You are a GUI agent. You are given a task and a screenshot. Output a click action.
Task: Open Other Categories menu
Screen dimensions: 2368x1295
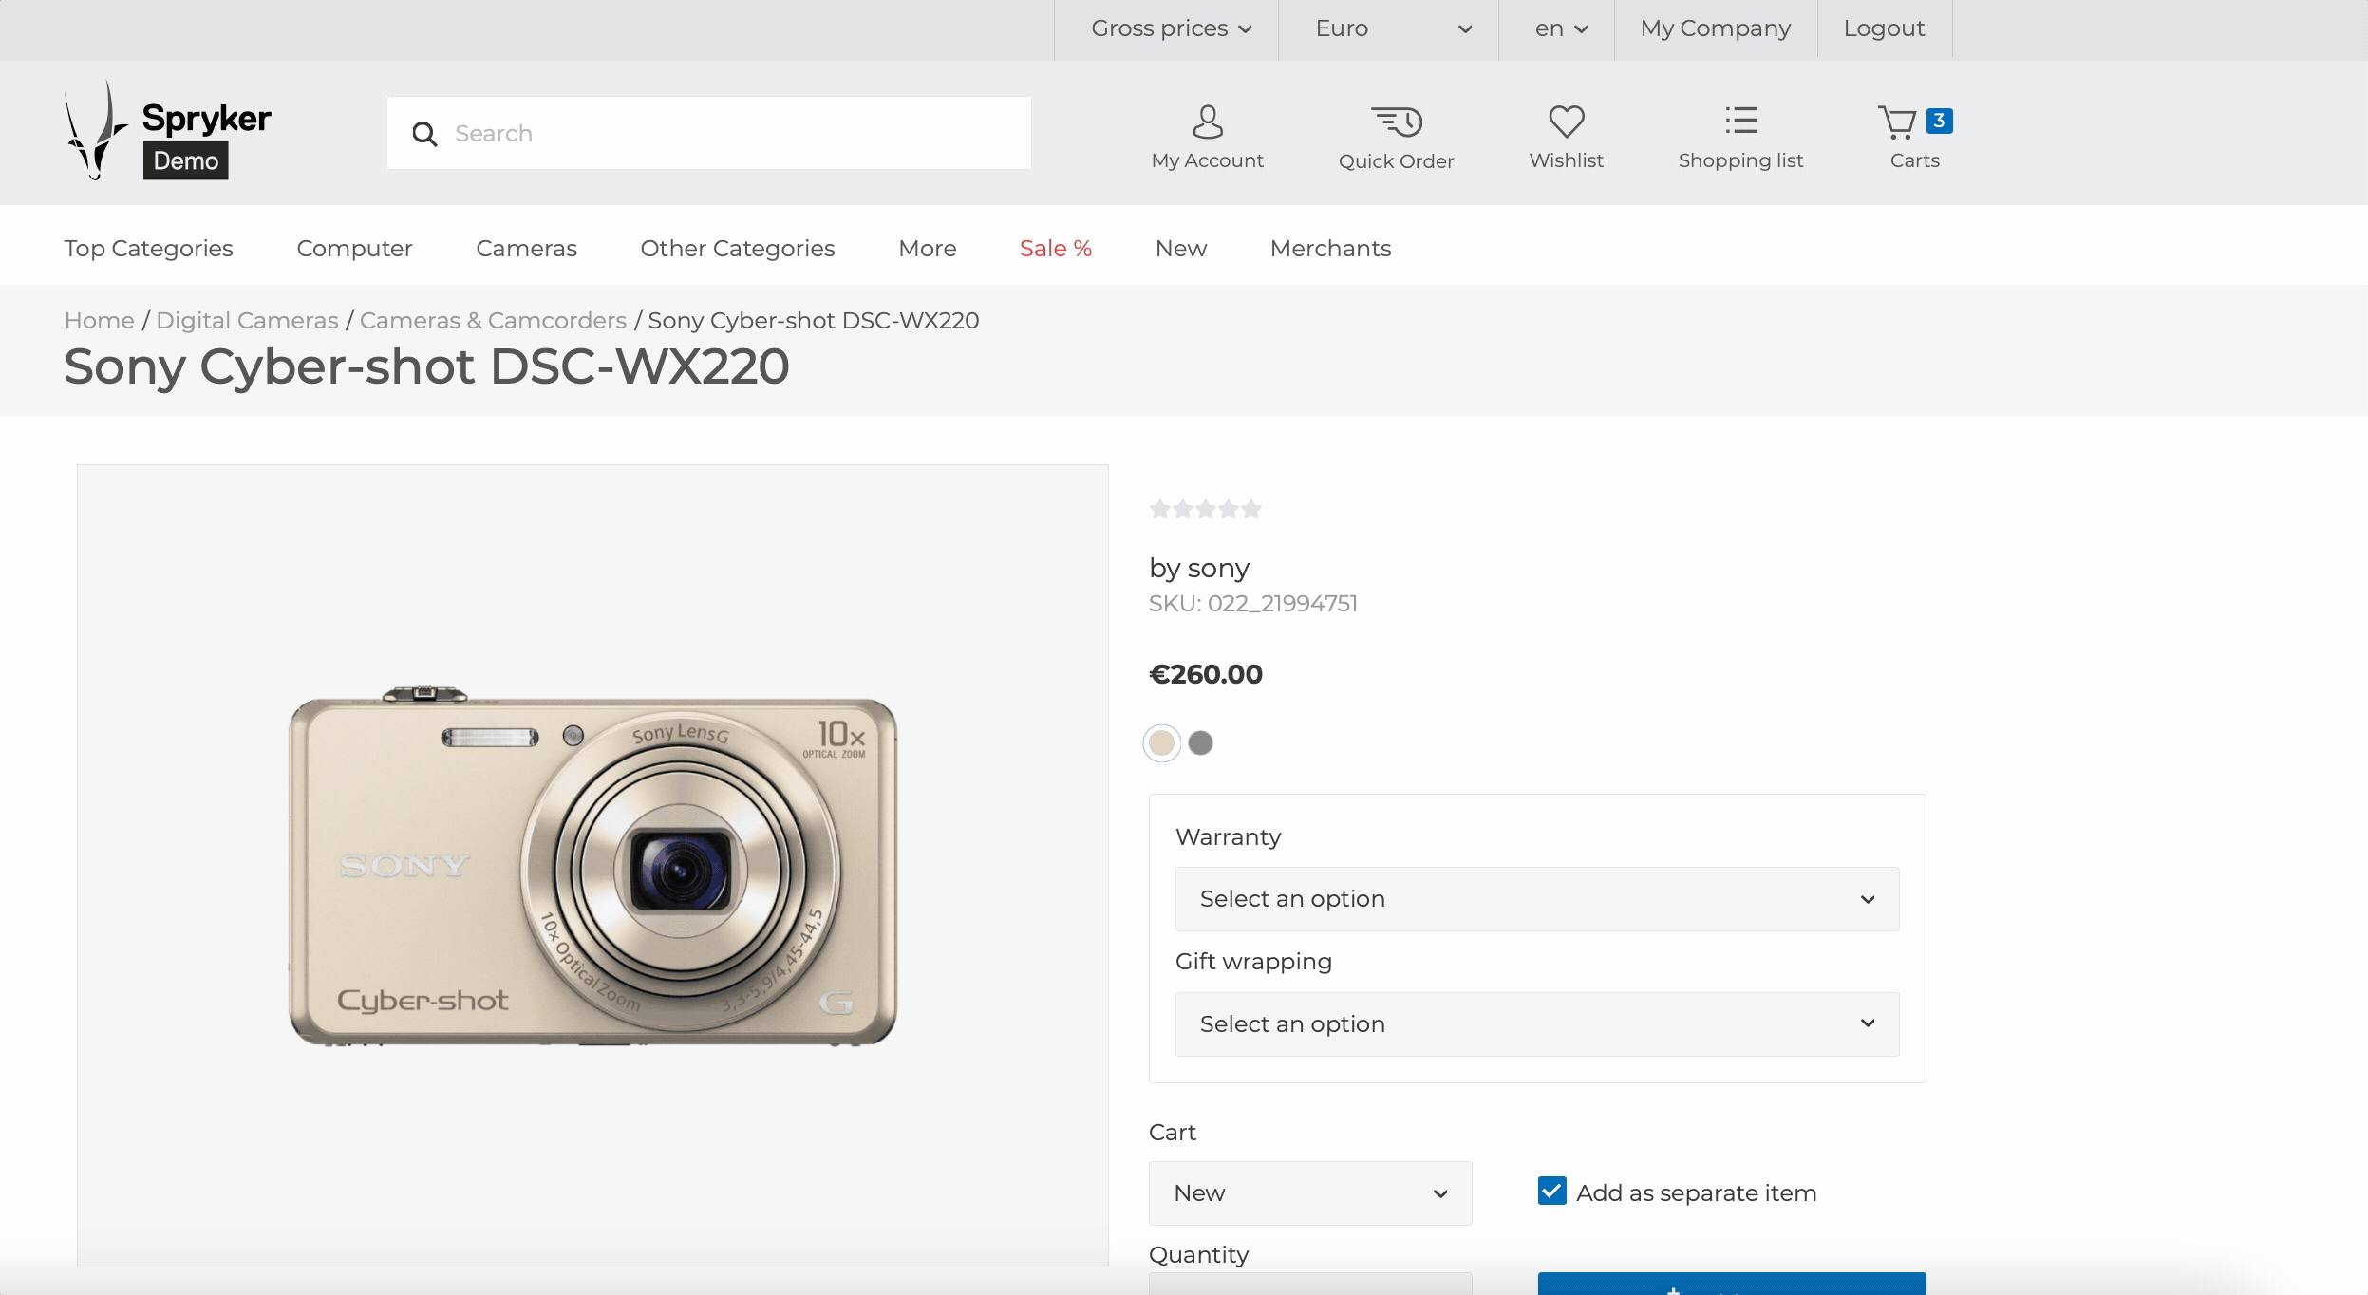click(x=738, y=248)
